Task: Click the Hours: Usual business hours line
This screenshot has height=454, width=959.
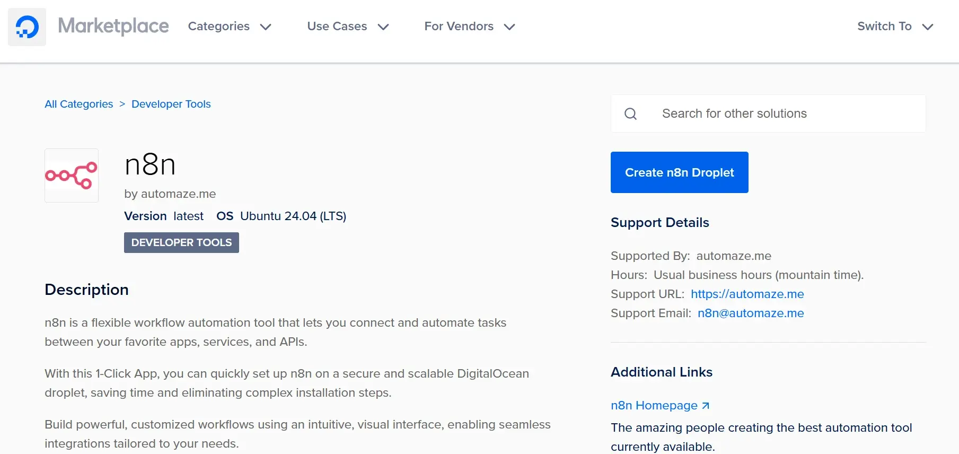Action: point(737,275)
